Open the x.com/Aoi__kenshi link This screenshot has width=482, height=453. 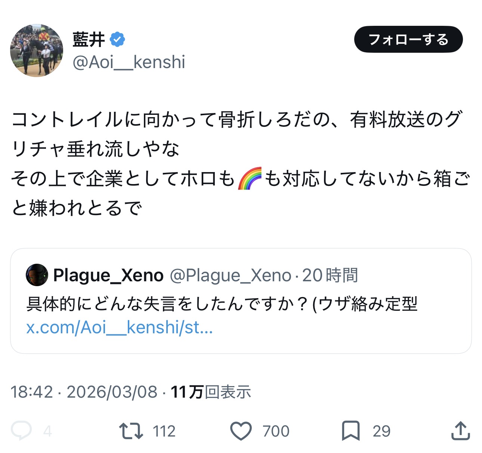(x=120, y=327)
